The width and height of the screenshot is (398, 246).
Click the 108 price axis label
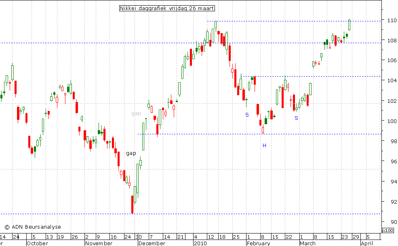pyautogui.click(x=392, y=40)
